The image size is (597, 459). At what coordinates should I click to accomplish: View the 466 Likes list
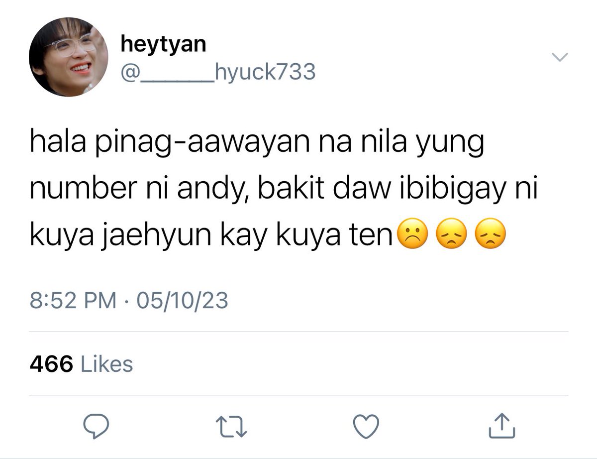(x=82, y=364)
